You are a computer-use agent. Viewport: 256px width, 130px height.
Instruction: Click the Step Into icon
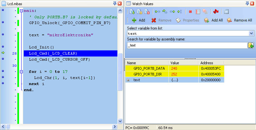157,12
